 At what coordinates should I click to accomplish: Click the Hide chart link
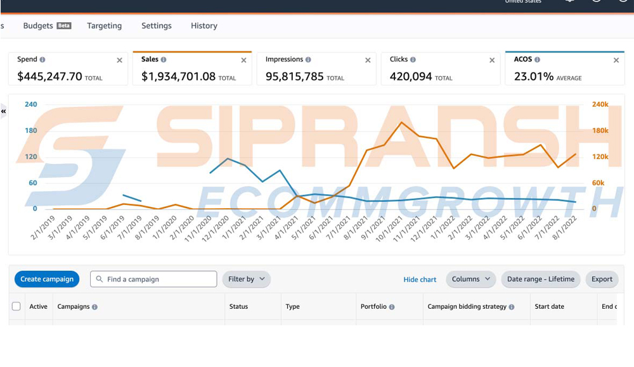click(x=420, y=280)
